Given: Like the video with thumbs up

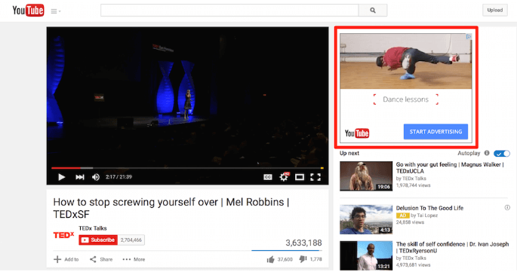Looking at the screenshot, I should (x=271, y=259).
